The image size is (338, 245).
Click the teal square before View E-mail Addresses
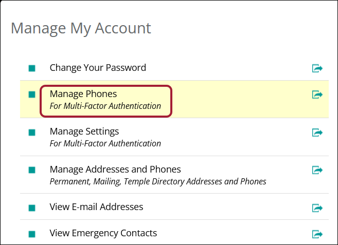(x=32, y=208)
